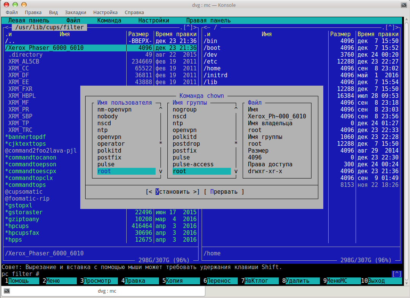Open the 'Команда' menu in mc
The width and height of the screenshot is (410, 298).
pyautogui.click(x=109, y=21)
